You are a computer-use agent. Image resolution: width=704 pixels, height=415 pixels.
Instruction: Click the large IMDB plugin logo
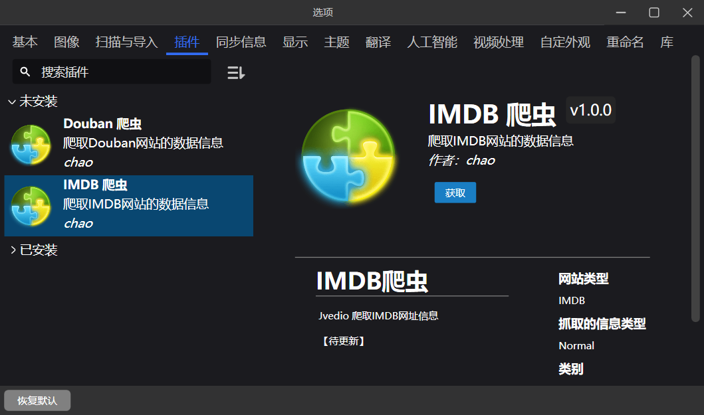348,156
